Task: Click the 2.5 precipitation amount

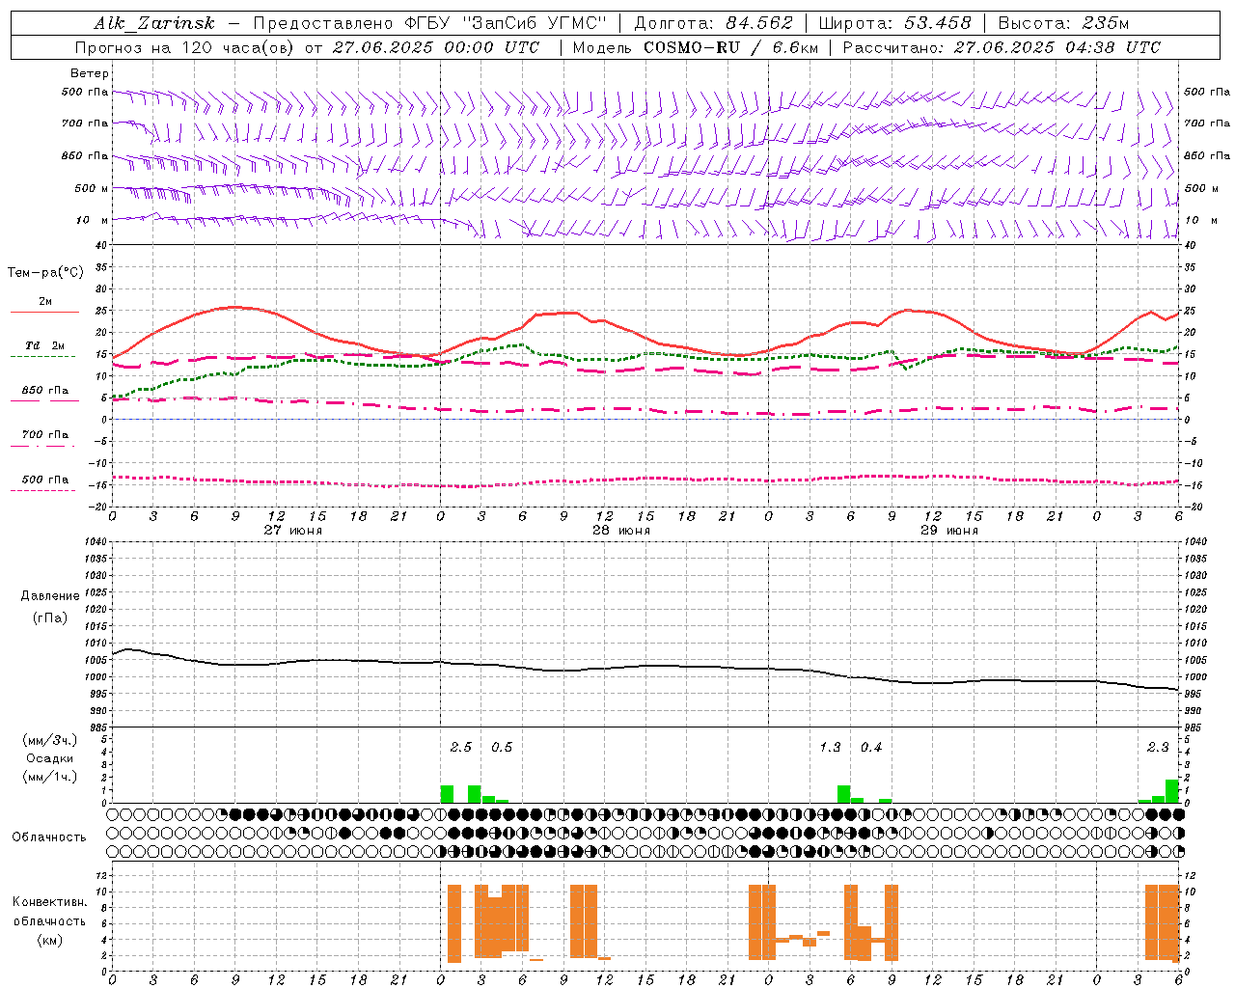Action: pyautogui.click(x=461, y=748)
